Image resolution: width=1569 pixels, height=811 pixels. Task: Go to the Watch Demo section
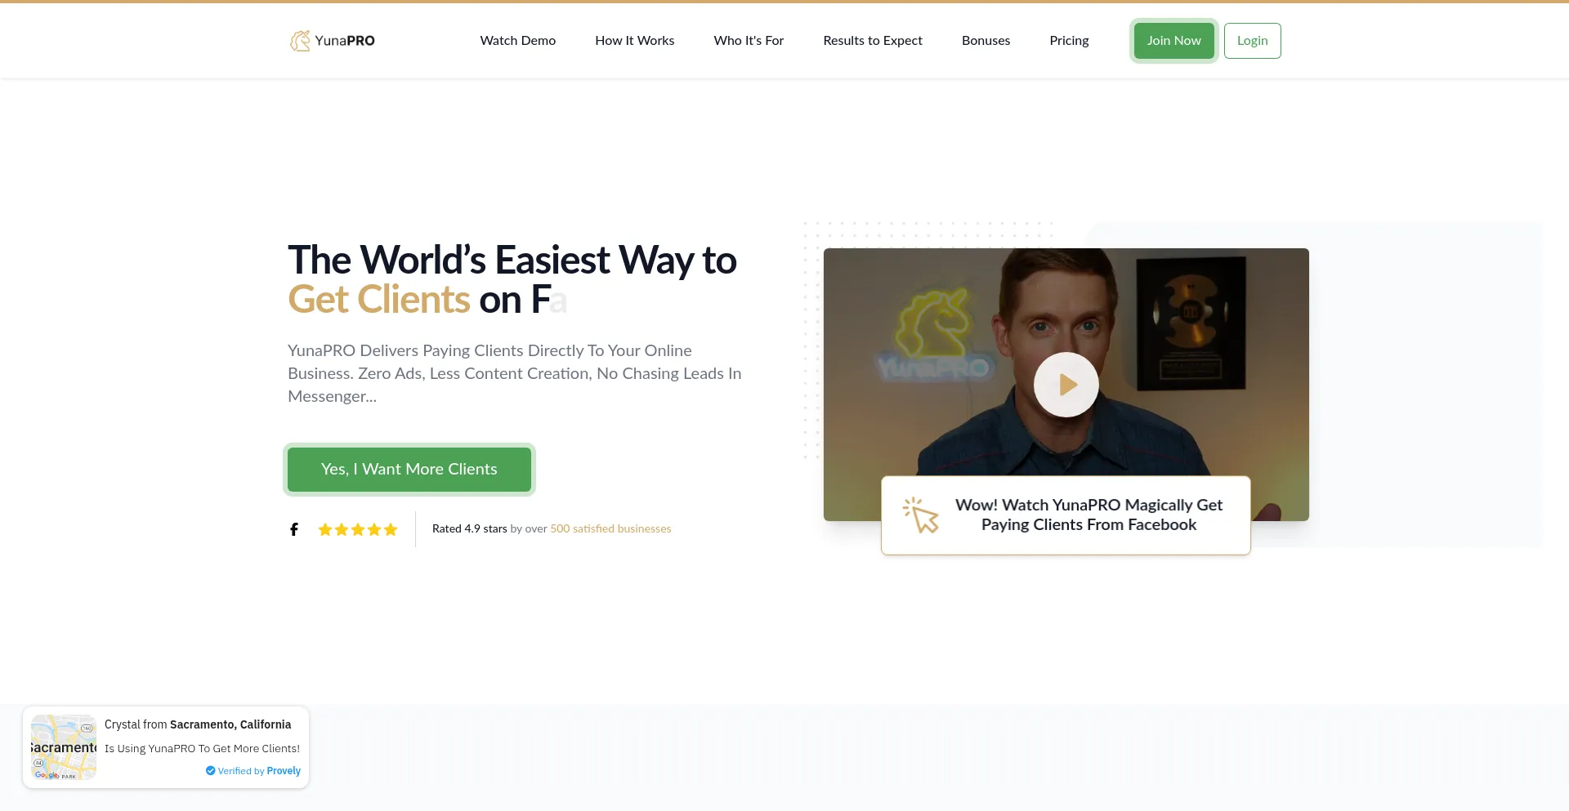tap(517, 41)
